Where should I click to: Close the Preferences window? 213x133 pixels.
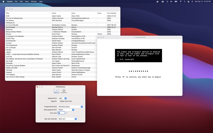click(37, 87)
